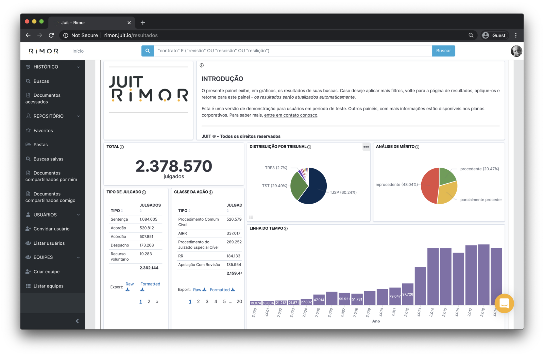Collapse the USUÁRIOS sidebar section
This screenshot has height=356, width=544.
coord(78,215)
